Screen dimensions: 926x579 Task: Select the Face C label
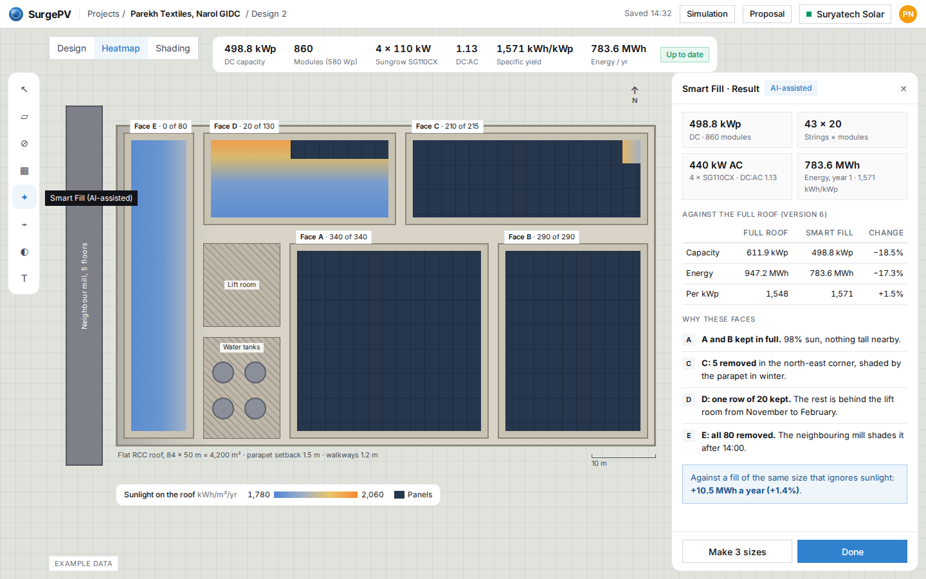click(x=448, y=126)
